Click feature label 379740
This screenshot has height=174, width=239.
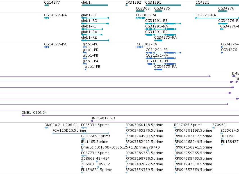click(x=153, y=148)
